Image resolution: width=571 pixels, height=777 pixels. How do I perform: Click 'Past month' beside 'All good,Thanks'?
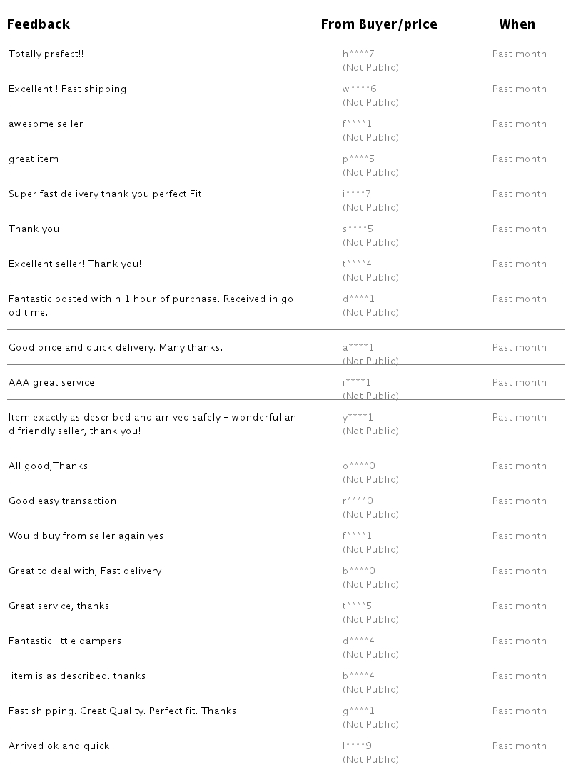[519, 466]
